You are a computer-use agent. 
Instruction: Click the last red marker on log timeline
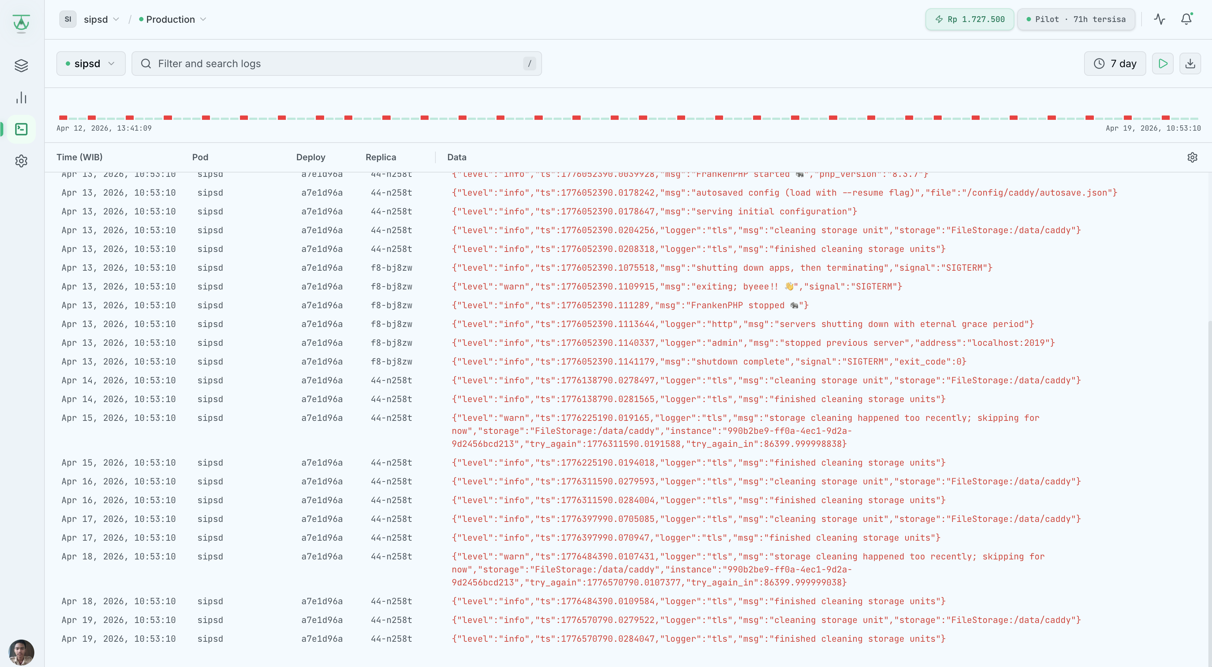click(1165, 118)
